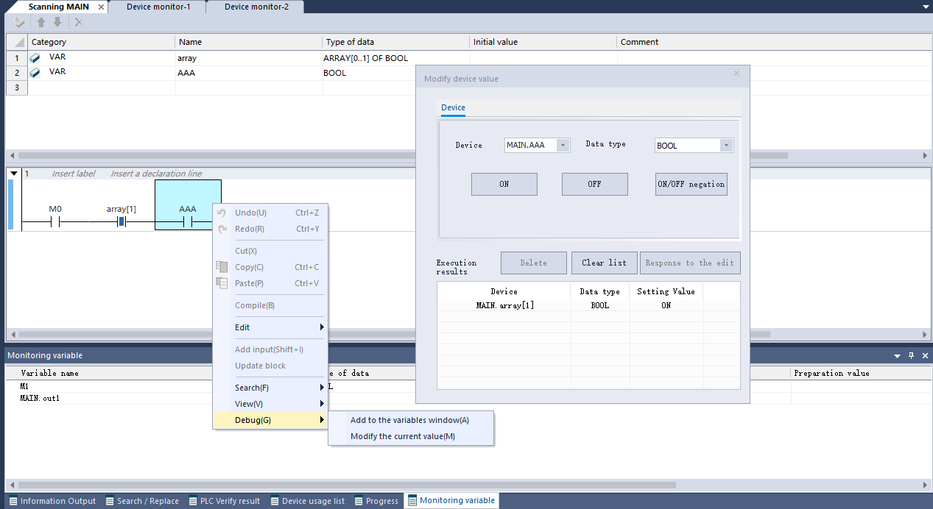This screenshot has width=933, height=509.
Task: Collapse ladder network 1 triangle
Action: pos(13,174)
